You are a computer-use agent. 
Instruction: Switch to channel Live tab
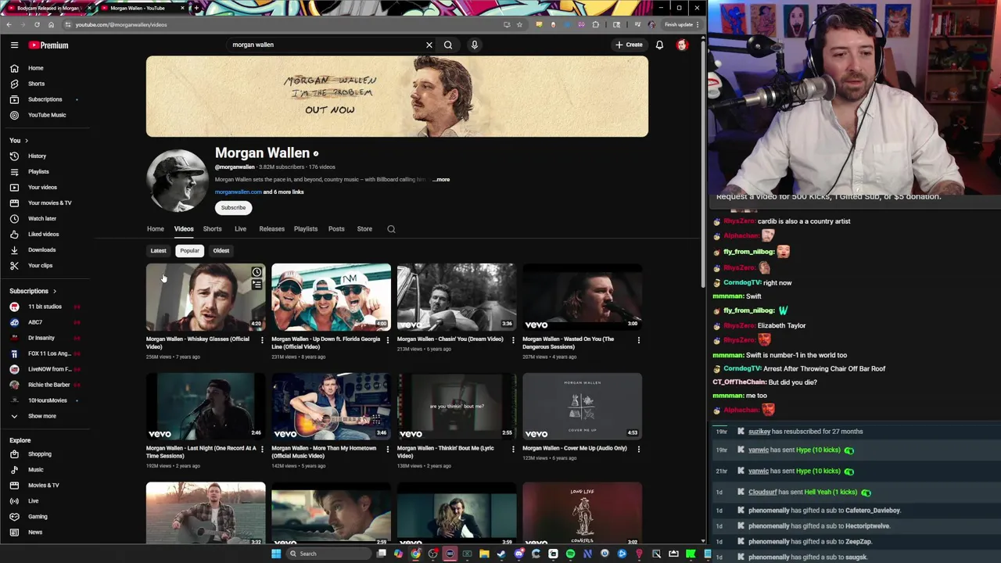240,229
